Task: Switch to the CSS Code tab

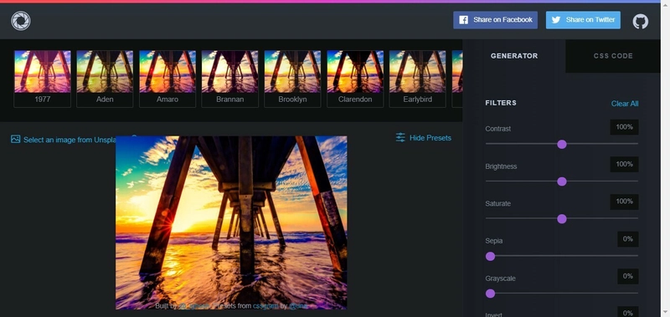Action: click(x=613, y=56)
